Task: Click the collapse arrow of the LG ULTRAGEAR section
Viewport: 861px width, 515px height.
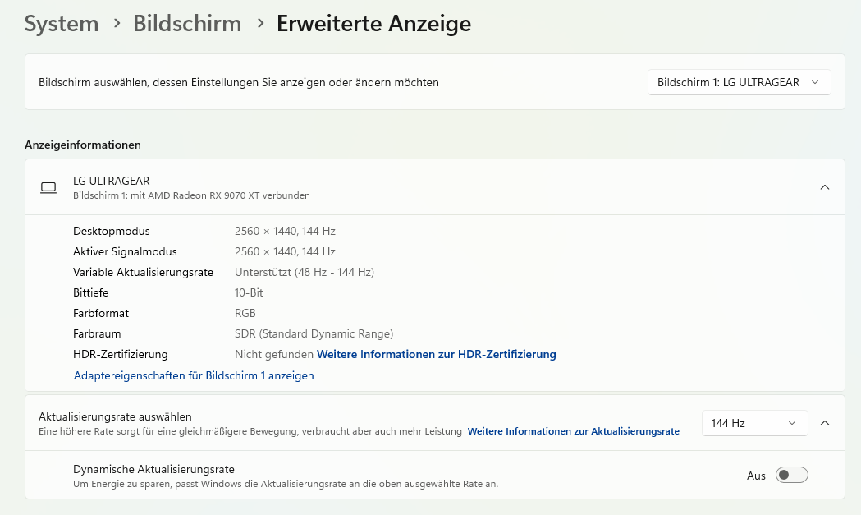Action: pos(825,187)
